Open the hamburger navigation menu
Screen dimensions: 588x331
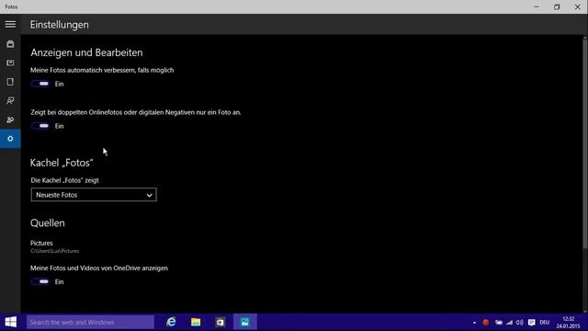pyautogui.click(x=10, y=25)
